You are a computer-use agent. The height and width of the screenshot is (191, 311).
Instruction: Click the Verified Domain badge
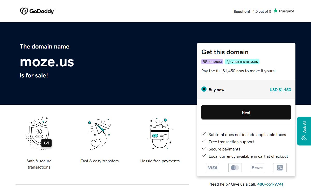[242, 62]
